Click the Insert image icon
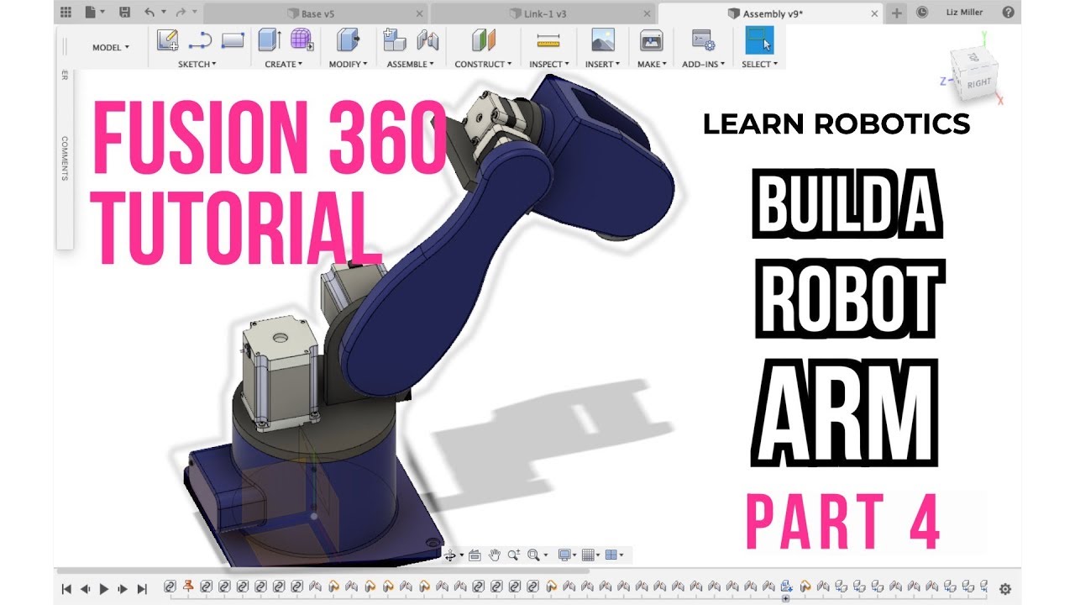 603,40
